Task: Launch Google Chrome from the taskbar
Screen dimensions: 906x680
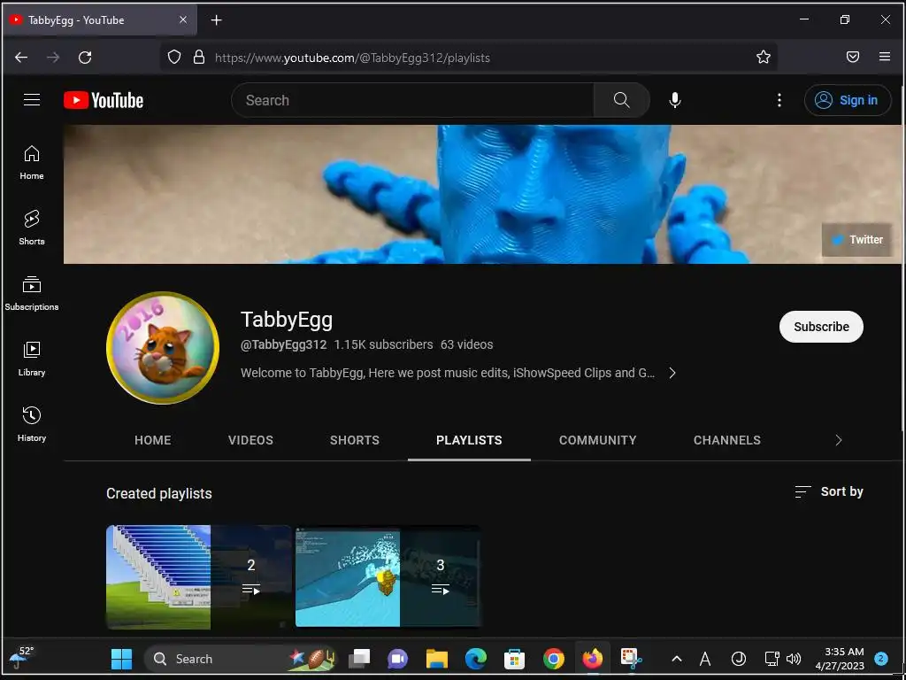Action: tap(554, 659)
